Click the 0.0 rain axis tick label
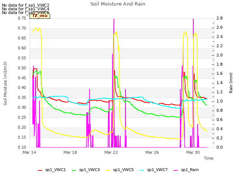Screen dimensions: 236x177 220,147
